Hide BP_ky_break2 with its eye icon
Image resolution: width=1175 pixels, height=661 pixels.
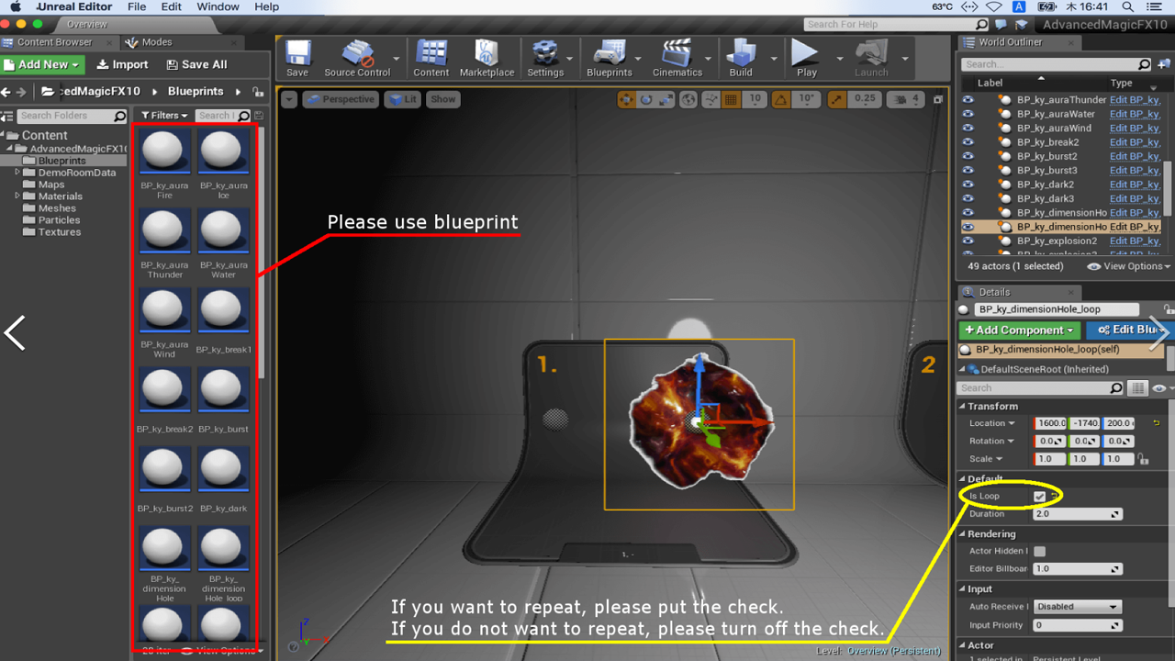[x=968, y=142]
